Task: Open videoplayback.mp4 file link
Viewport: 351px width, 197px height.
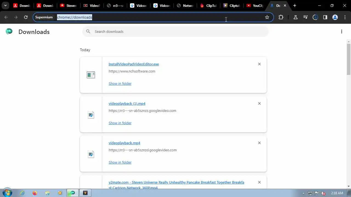Action: click(124, 143)
